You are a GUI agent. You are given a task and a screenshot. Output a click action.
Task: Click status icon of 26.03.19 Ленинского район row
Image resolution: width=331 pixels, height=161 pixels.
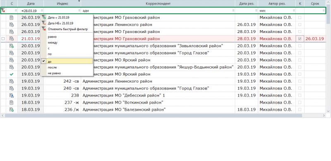12,25
